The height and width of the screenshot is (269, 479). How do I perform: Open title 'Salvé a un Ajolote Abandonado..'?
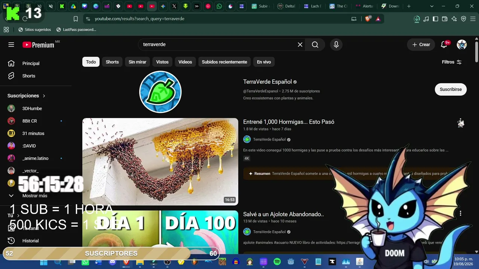point(283,214)
